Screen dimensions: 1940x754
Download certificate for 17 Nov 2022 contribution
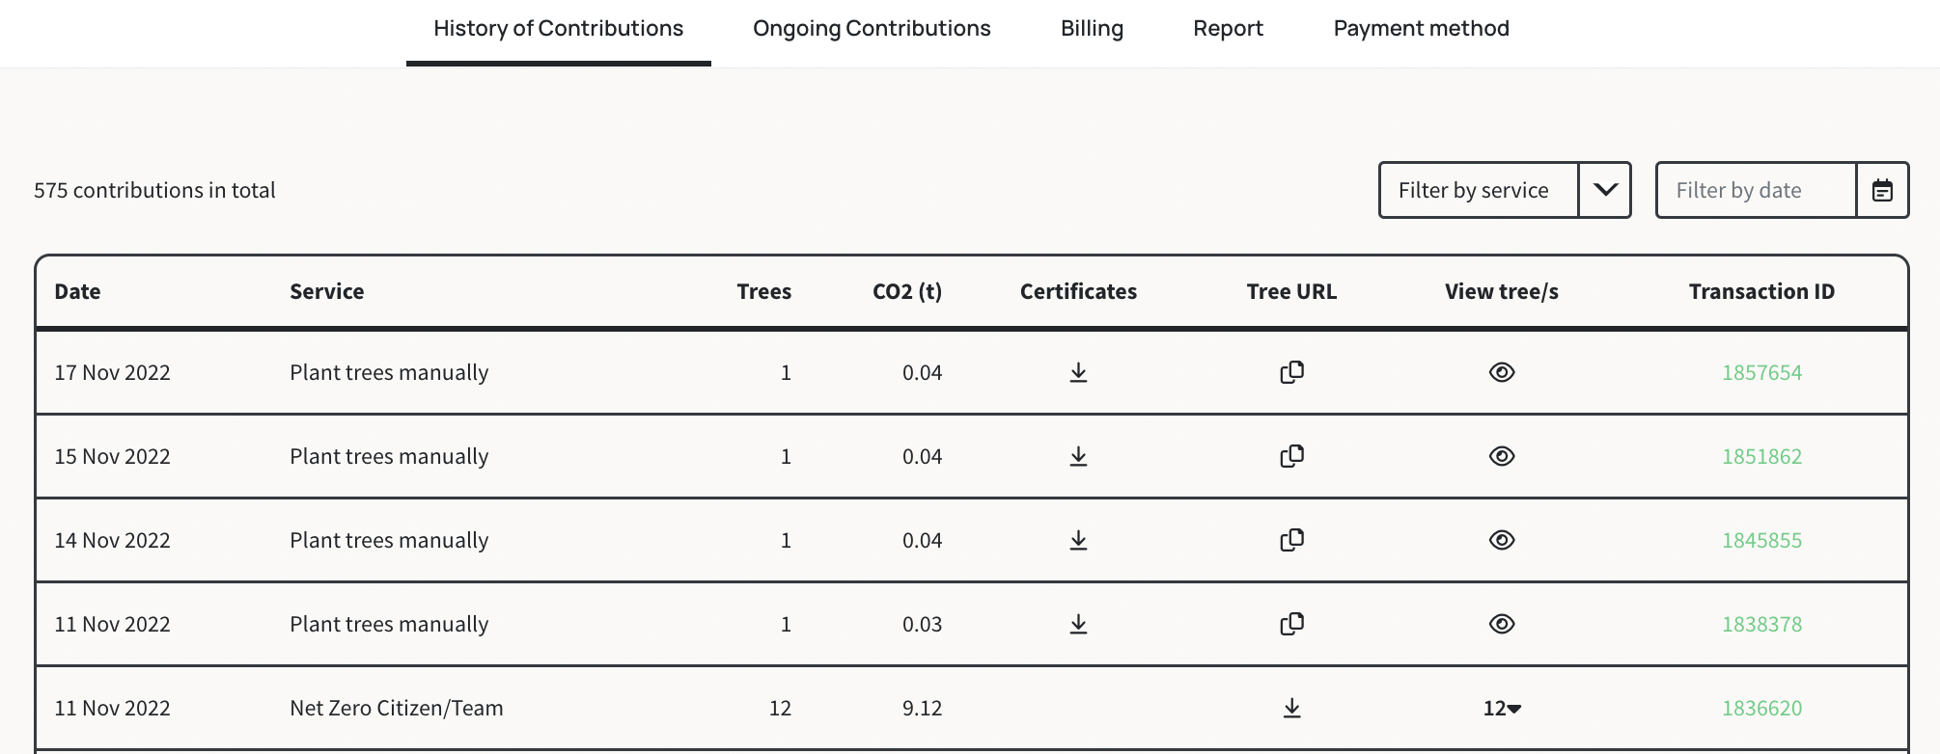point(1078,372)
